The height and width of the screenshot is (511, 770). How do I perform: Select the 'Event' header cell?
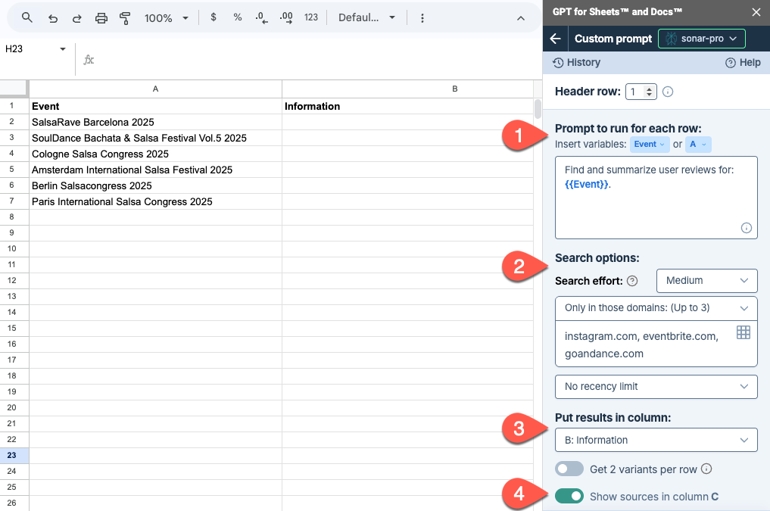pyautogui.click(x=155, y=106)
